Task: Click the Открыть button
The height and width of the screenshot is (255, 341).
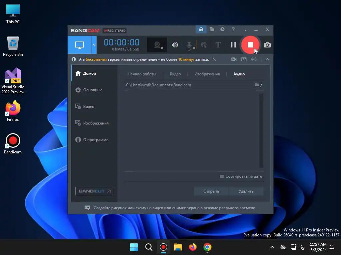Action: click(x=211, y=191)
